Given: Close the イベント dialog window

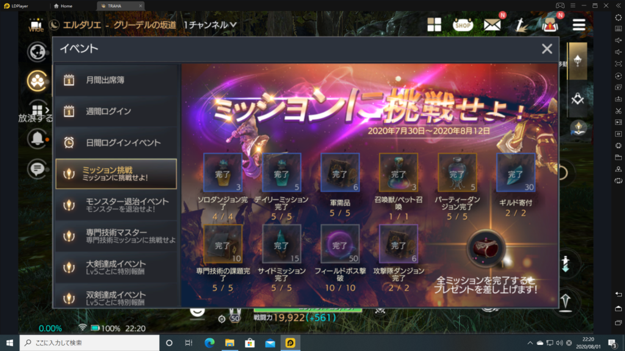Looking at the screenshot, I should (547, 49).
